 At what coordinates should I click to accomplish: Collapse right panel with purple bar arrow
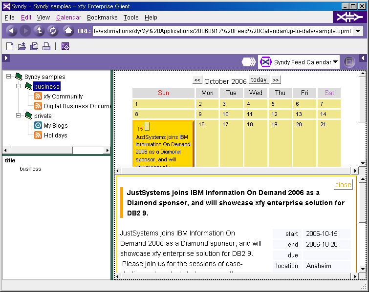pos(363,58)
